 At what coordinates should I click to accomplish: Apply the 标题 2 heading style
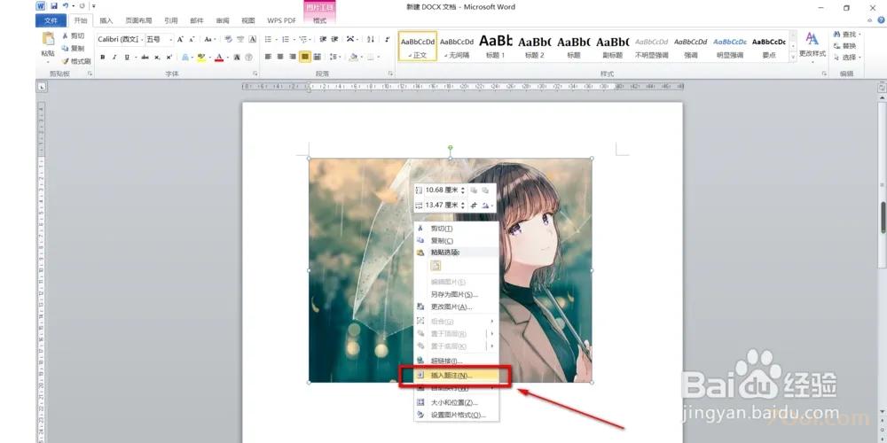[x=535, y=46]
